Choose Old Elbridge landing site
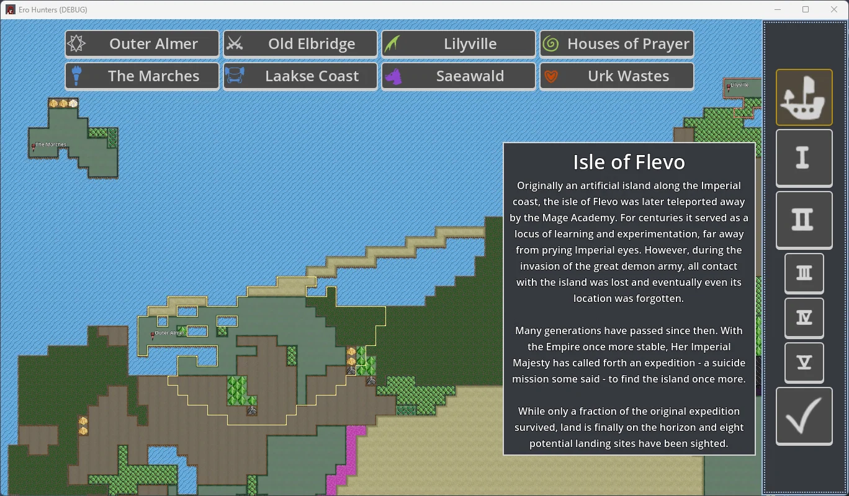 click(300, 44)
